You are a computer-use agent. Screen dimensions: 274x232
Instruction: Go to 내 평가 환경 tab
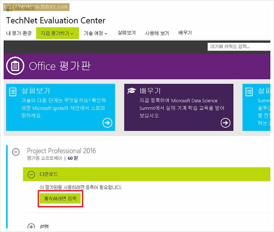coord(19,33)
